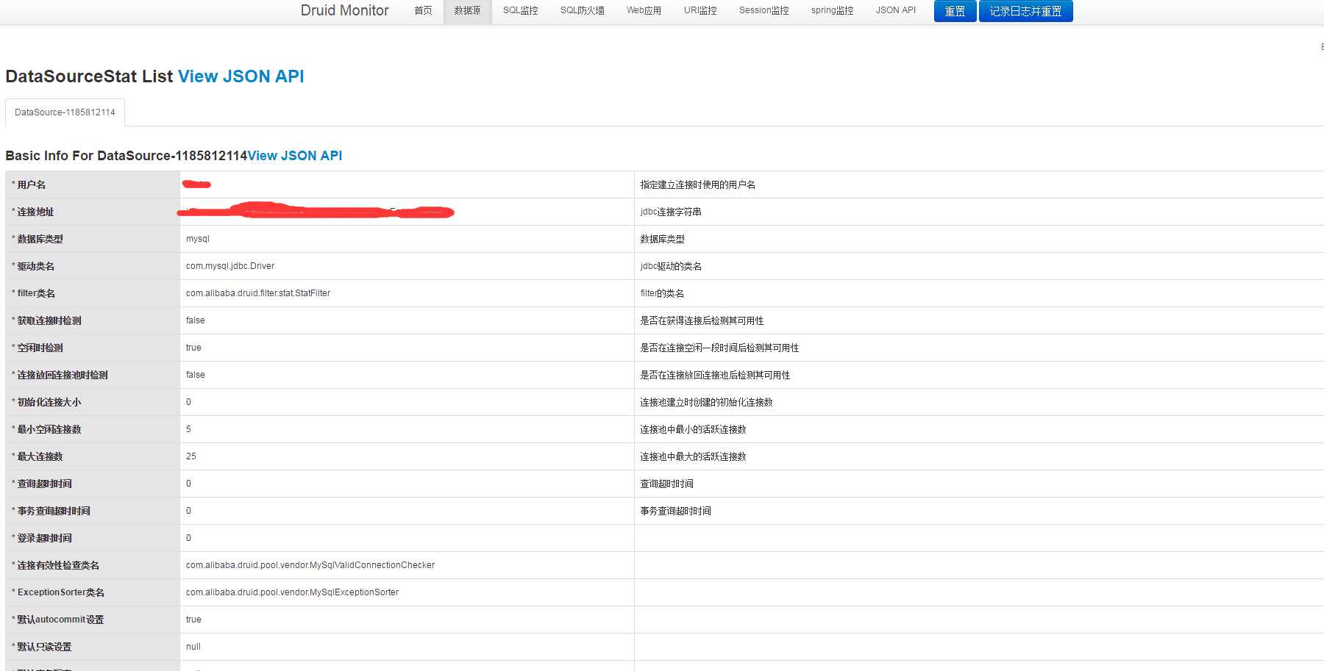
Task: Select the 数据源 nav tab
Action: (467, 10)
